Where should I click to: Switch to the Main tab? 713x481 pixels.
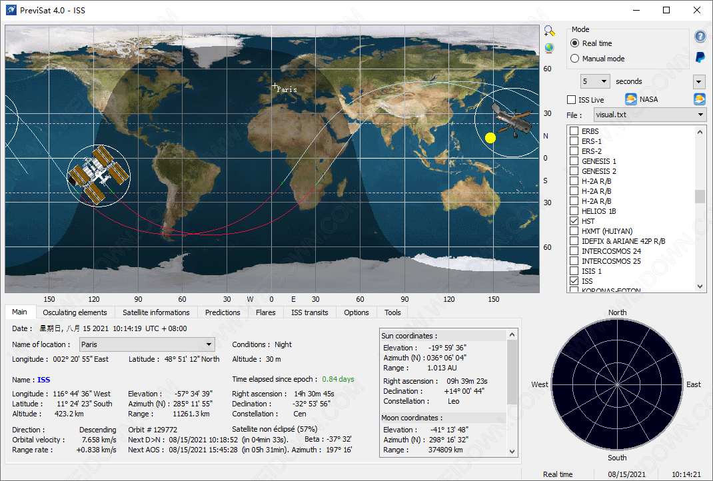(19, 312)
